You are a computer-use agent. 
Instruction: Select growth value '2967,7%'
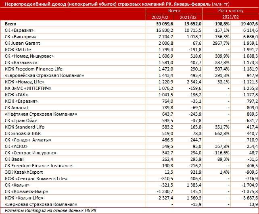(x=221, y=43)
